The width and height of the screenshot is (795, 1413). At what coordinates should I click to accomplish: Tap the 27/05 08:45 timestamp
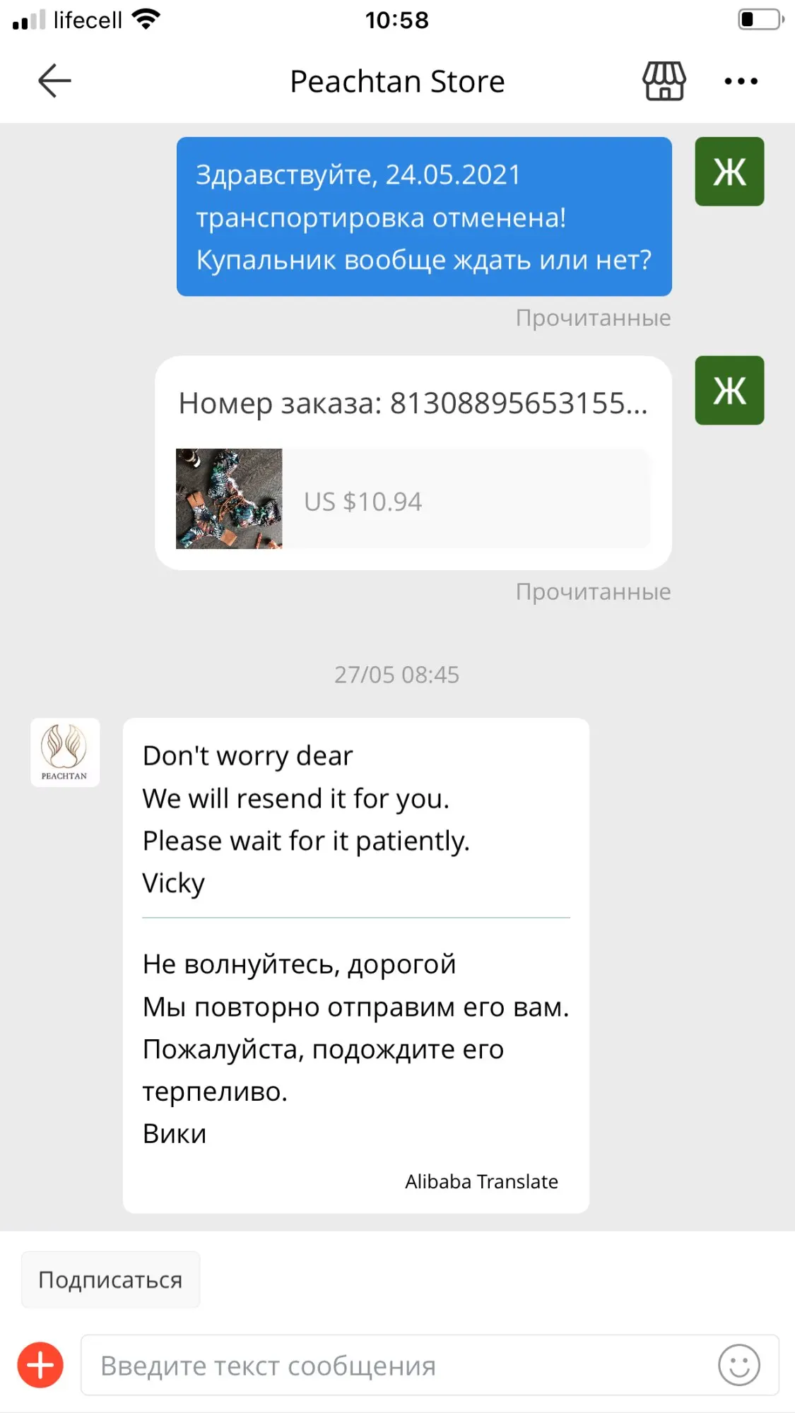396,675
